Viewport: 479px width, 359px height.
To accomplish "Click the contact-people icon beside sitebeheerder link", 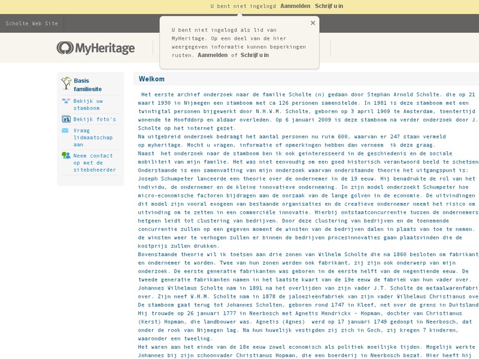I will point(65,155).
